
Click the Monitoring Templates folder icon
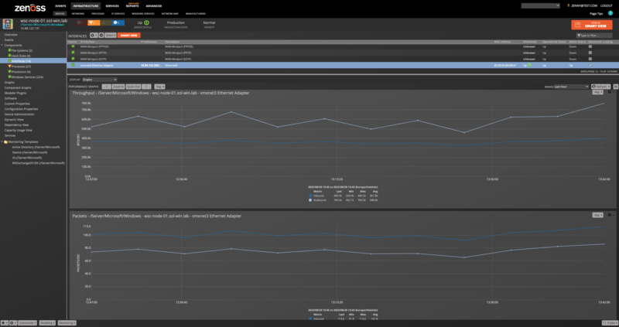(6, 142)
